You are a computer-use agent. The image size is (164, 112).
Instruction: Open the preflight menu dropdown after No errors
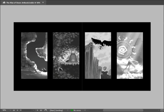85,110
